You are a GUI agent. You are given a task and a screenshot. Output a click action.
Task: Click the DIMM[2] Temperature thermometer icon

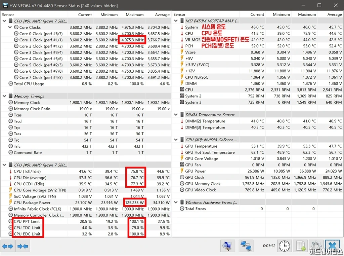click(182, 121)
